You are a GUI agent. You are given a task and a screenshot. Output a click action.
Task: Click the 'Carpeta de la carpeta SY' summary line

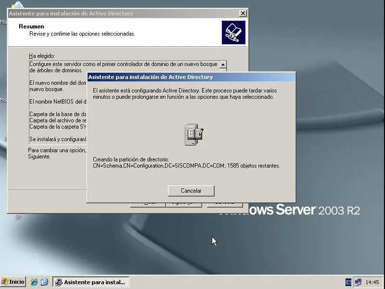point(58,127)
